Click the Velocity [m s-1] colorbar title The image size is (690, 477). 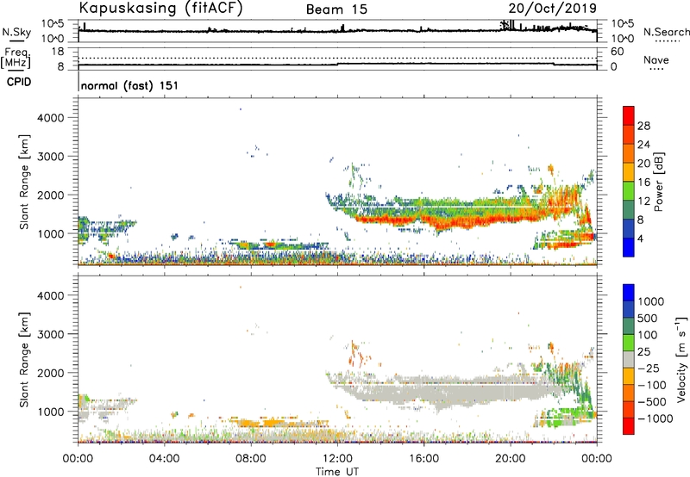coord(681,359)
